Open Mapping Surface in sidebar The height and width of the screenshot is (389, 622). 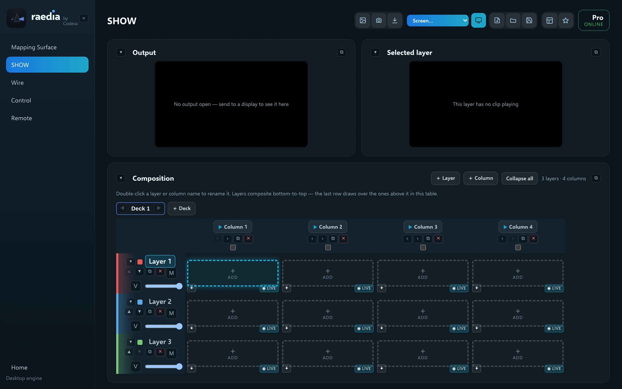[47, 47]
